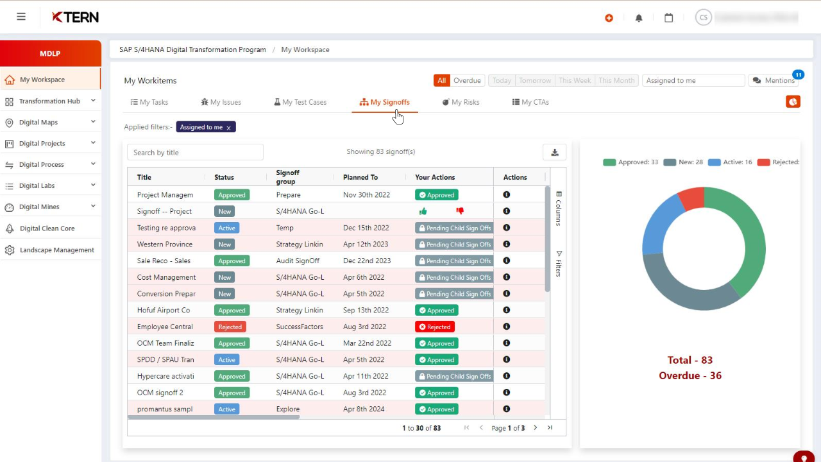Open info icon for Employee Central row

pyautogui.click(x=506, y=326)
